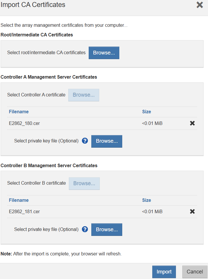Browse for Controller B private key file
The height and width of the screenshot is (279, 208).
tap(107, 229)
